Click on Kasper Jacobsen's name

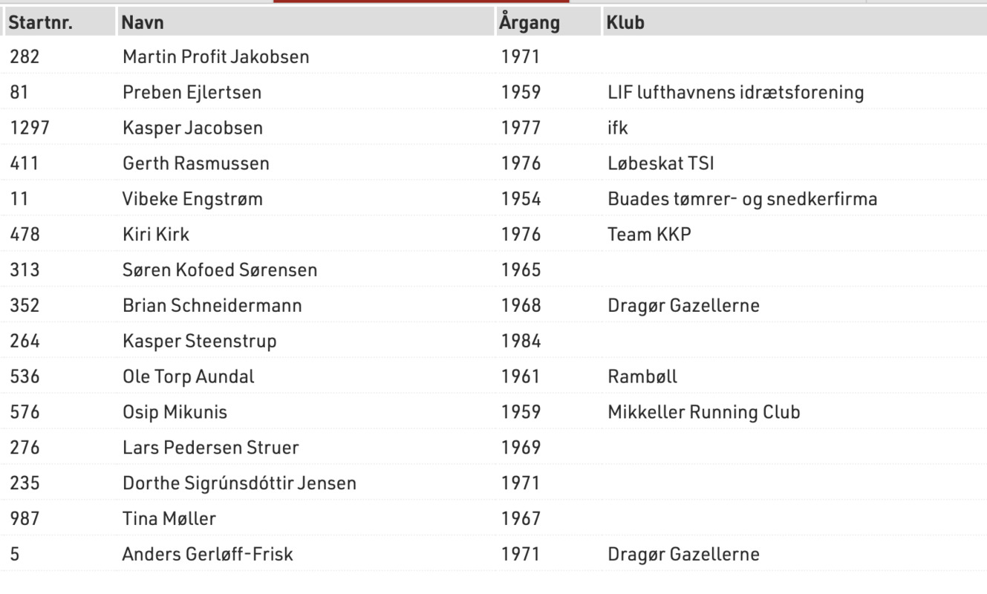click(192, 128)
